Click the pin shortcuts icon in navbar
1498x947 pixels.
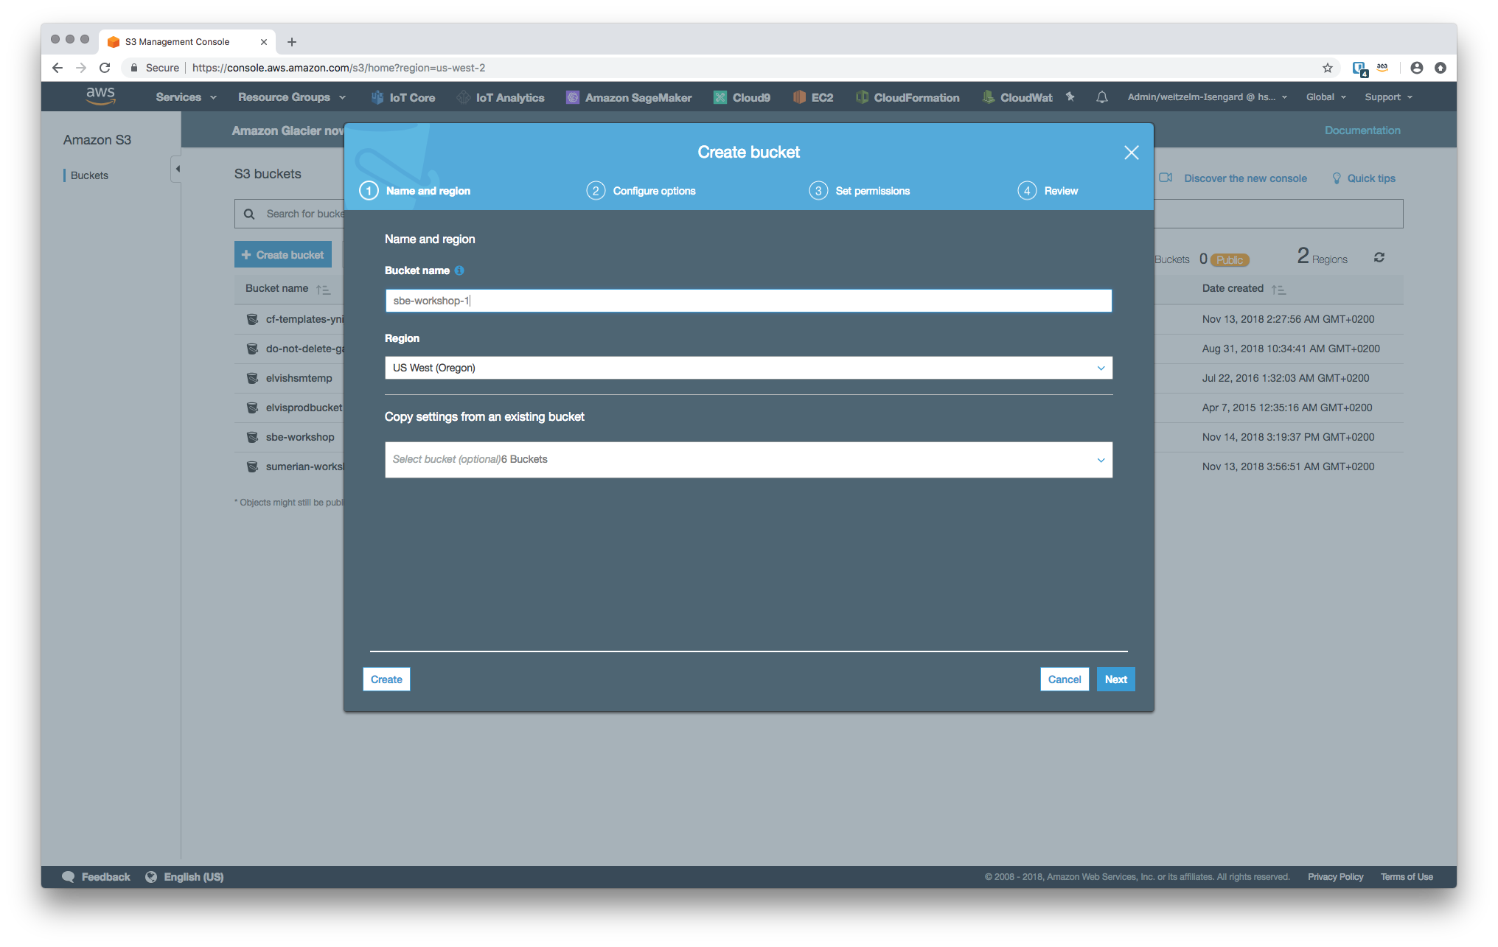pos(1070,97)
